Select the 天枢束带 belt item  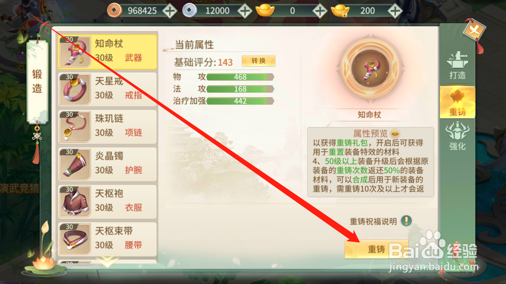[x=107, y=239]
